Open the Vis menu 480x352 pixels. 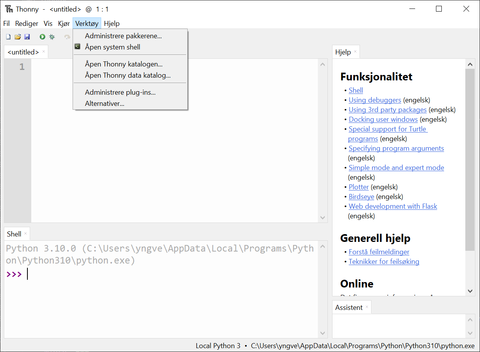click(48, 24)
